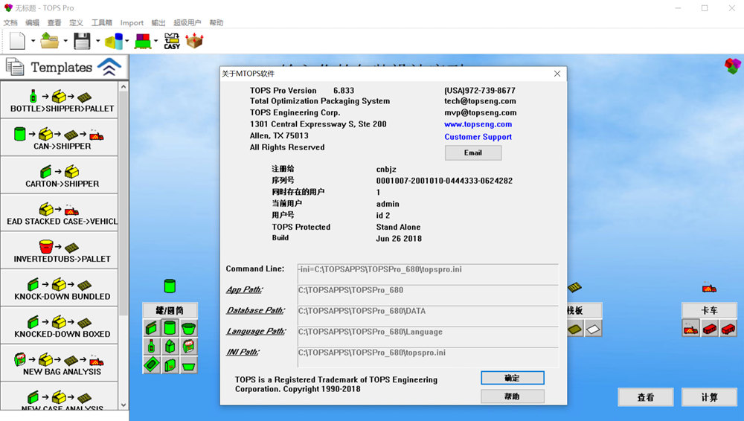This screenshot has width=744, height=421.
Task: Open the 工具箱 menu
Action: [x=101, y=22]
